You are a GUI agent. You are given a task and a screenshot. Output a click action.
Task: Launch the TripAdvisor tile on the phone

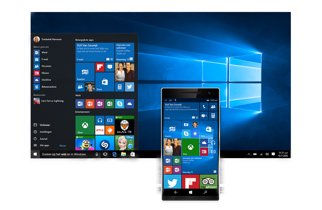click(208, 182)
